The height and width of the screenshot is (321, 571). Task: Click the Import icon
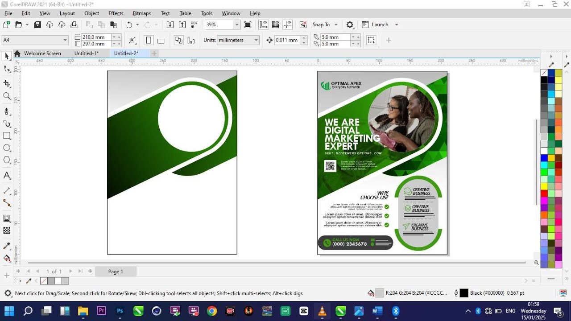tap(170, 25)
